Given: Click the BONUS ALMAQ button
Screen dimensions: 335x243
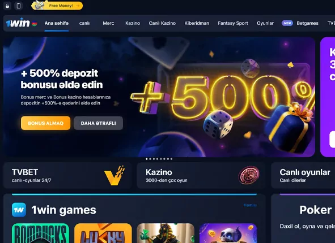Looking at the screenshot, I should (x=46, y=123).
